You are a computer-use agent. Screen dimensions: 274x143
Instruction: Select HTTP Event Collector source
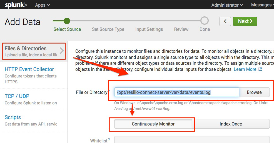coord(29,69)
